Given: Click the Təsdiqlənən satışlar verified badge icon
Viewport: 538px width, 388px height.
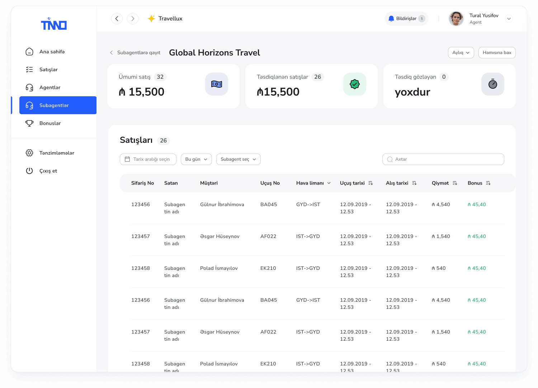Looking at the screenshot, I should pyautogui.click(x=355, y=84).
